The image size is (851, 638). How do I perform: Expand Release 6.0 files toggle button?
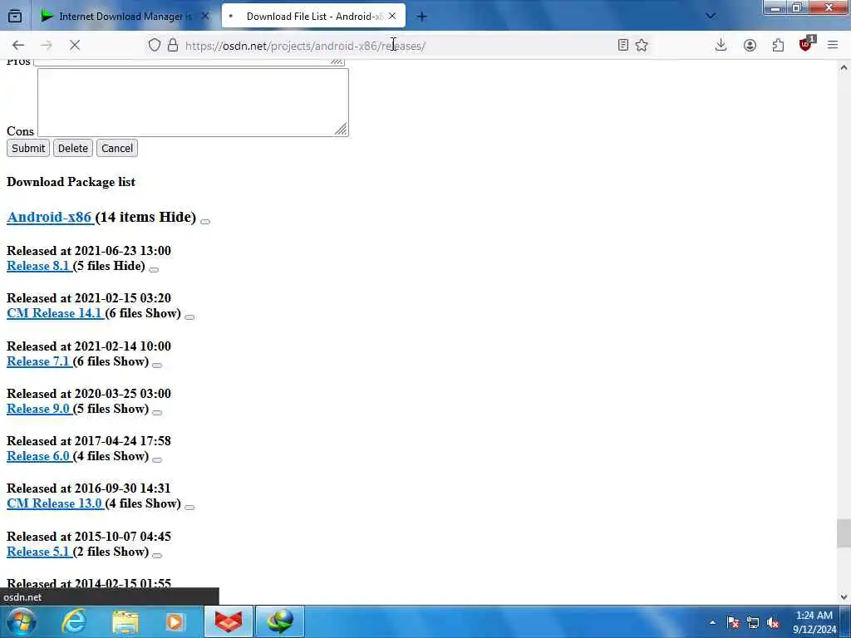click(157, 460)
